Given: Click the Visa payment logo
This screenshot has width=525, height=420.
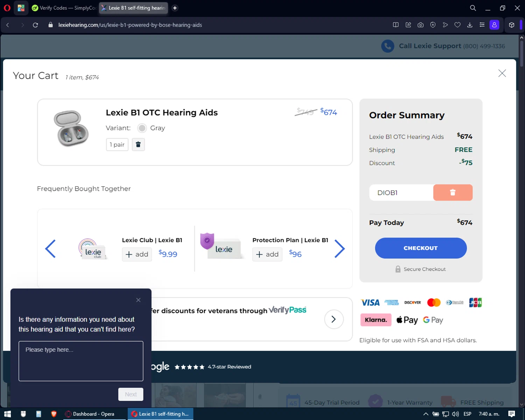Looking at the screenshot, I should coord(370,303).
